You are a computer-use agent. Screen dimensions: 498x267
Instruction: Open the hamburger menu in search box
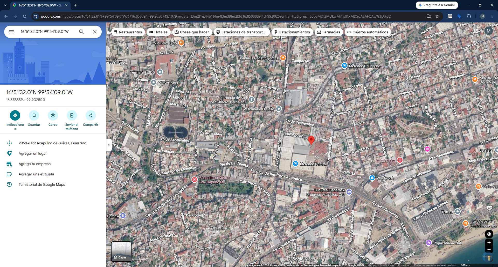click(x=11, y=32)
